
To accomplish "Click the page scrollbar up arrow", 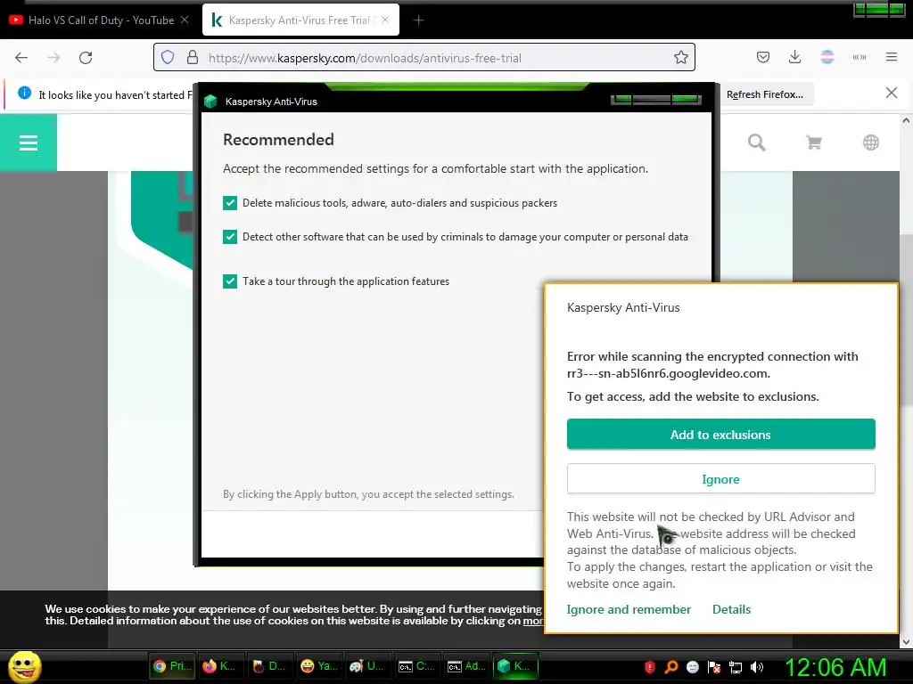I will pos(906,120).
